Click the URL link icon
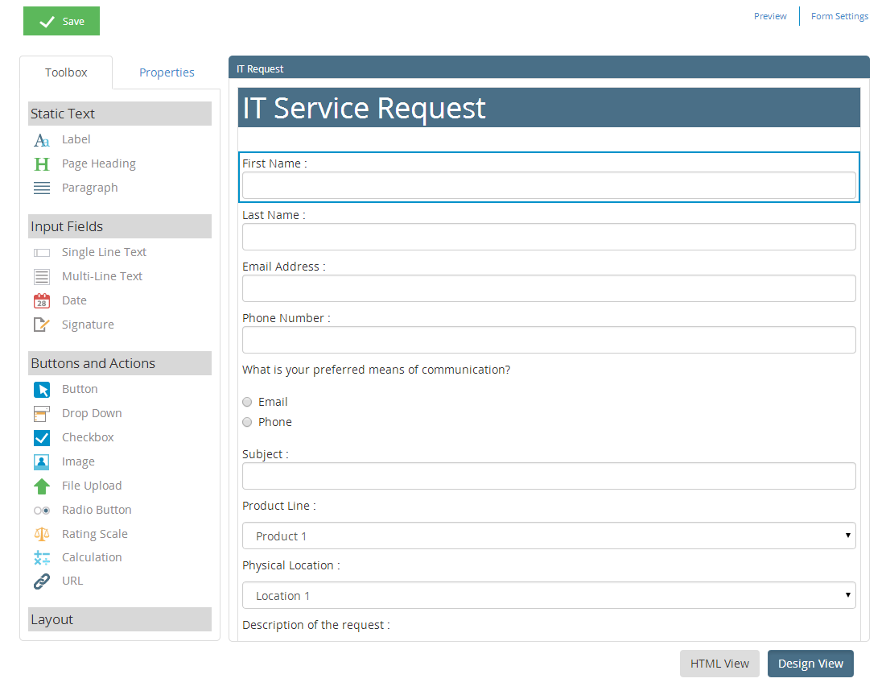Screen dimensions: 886x695 coord(42,581)
